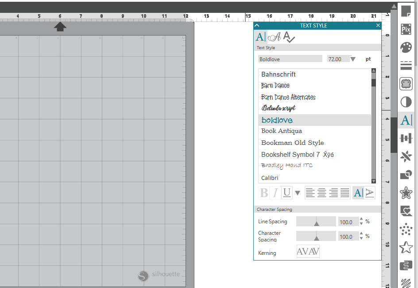Decrease Line Spacing with down stepper
Image resolution: width=418 pixels, height=288 pixels.
(361, 224)
